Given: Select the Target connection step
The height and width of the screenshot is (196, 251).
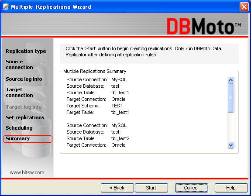Looking at the screenshot, I should pos(19,92).
